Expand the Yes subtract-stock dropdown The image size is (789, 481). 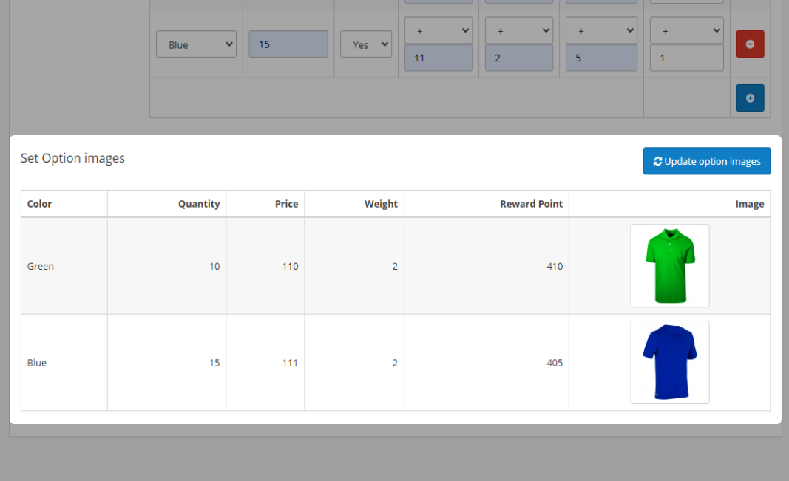[365, 44]
